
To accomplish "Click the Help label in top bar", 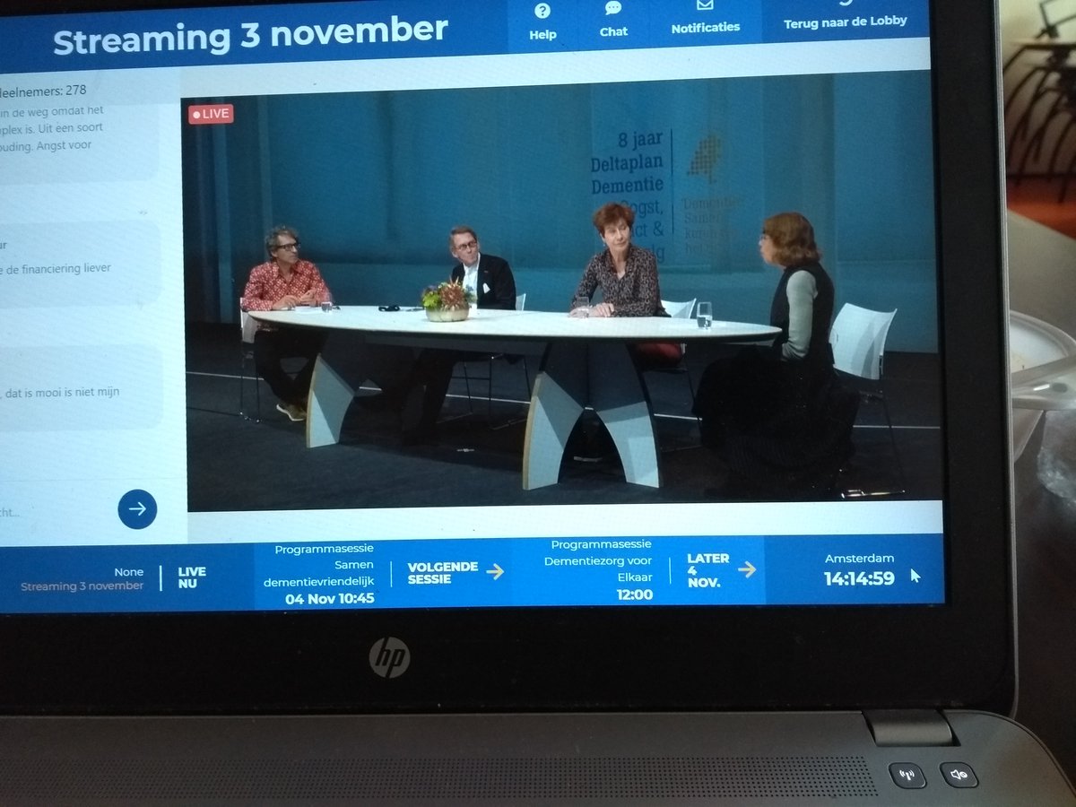I will point(542,35).
